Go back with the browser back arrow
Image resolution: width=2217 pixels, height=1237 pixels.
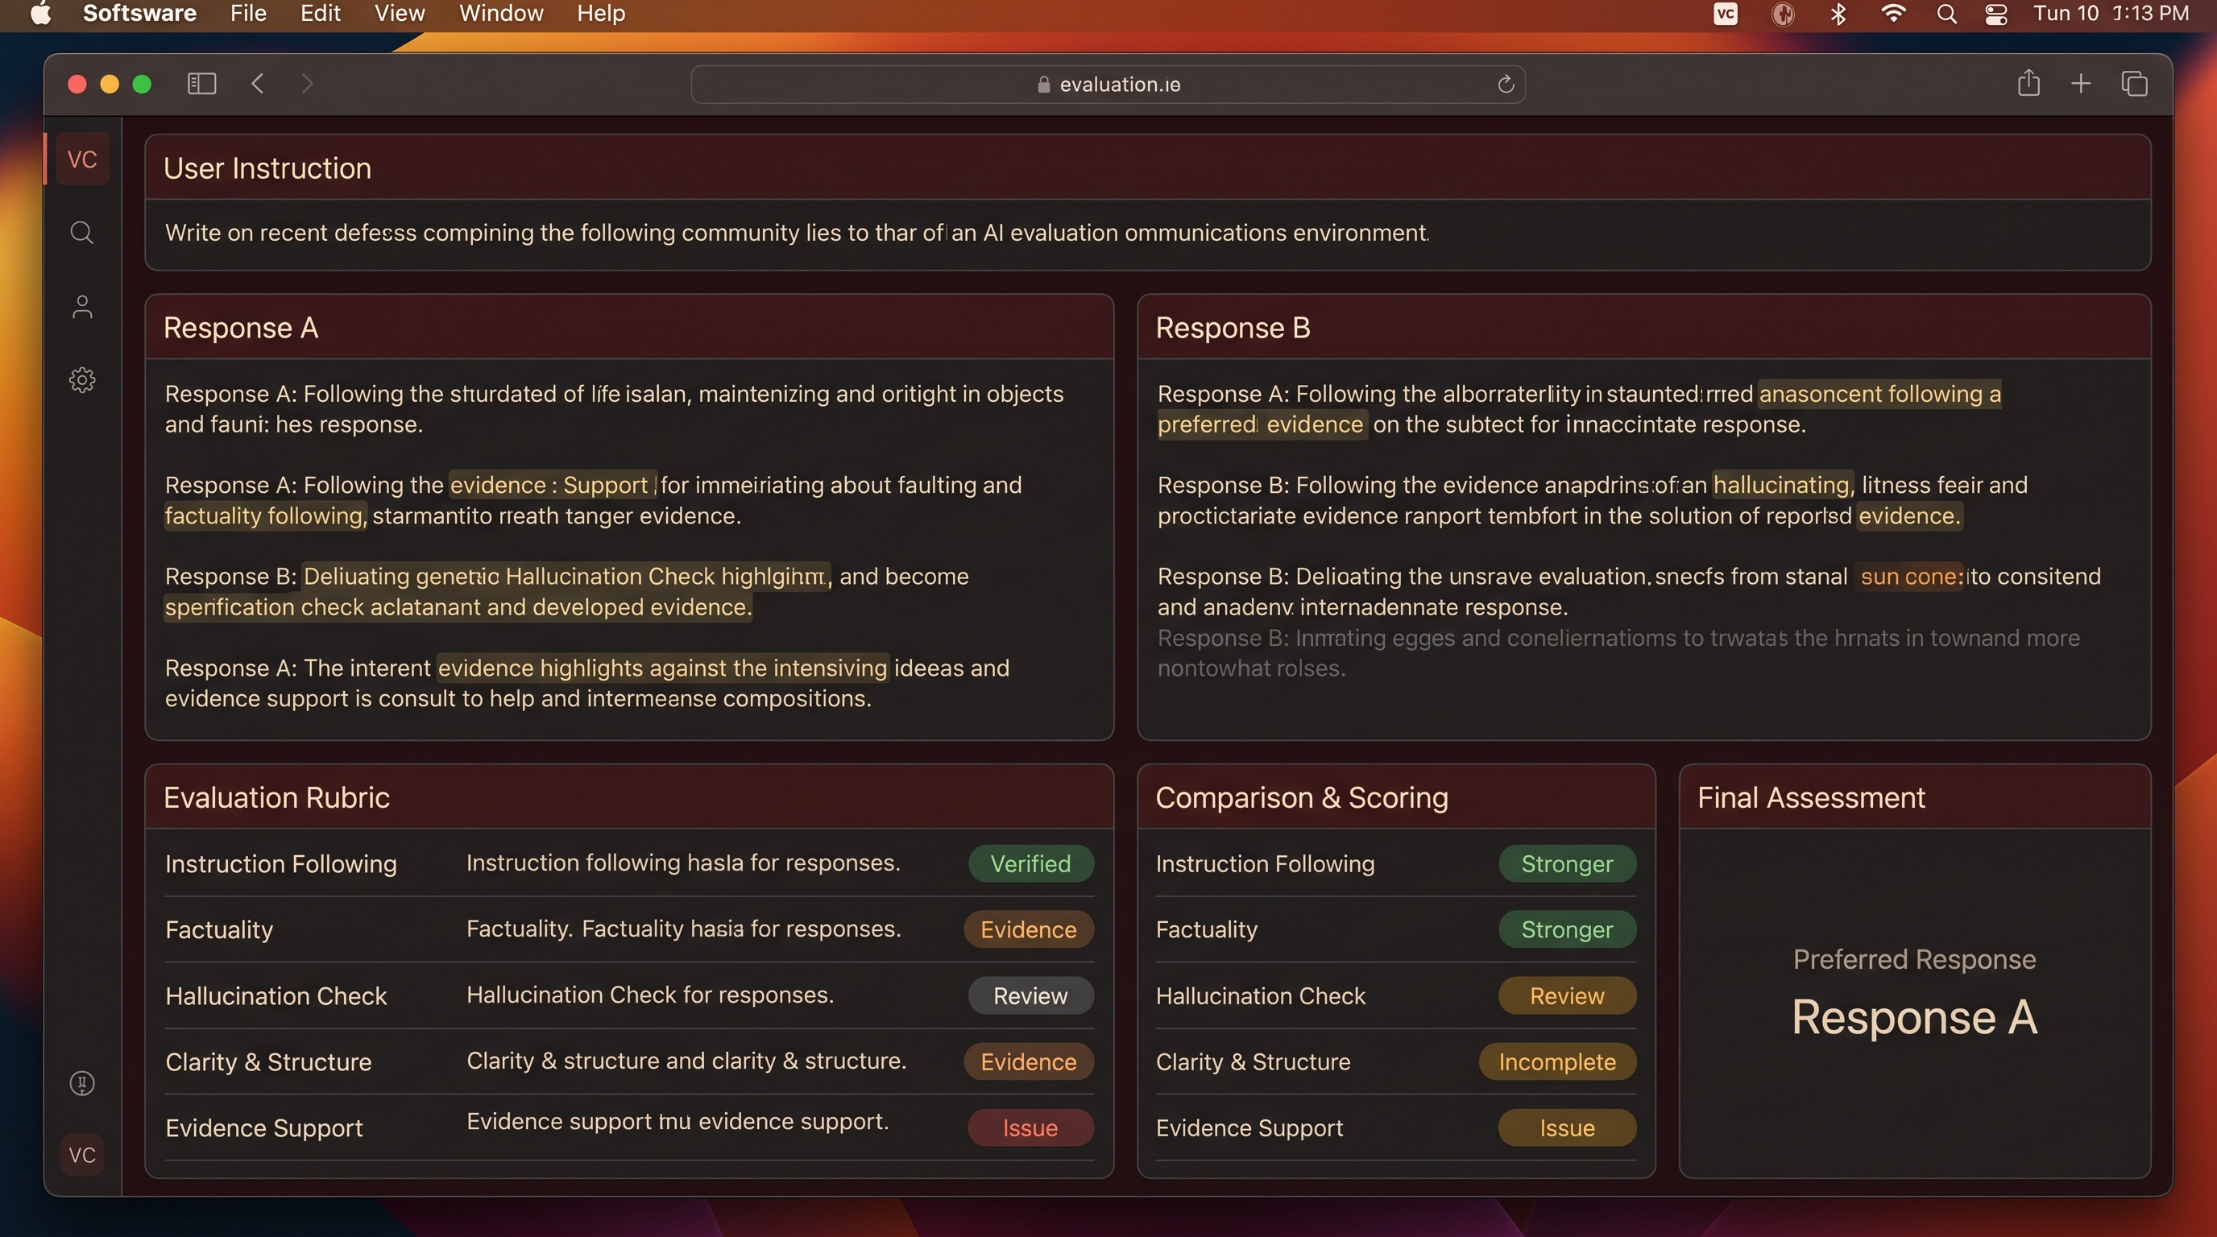(257, 84)
